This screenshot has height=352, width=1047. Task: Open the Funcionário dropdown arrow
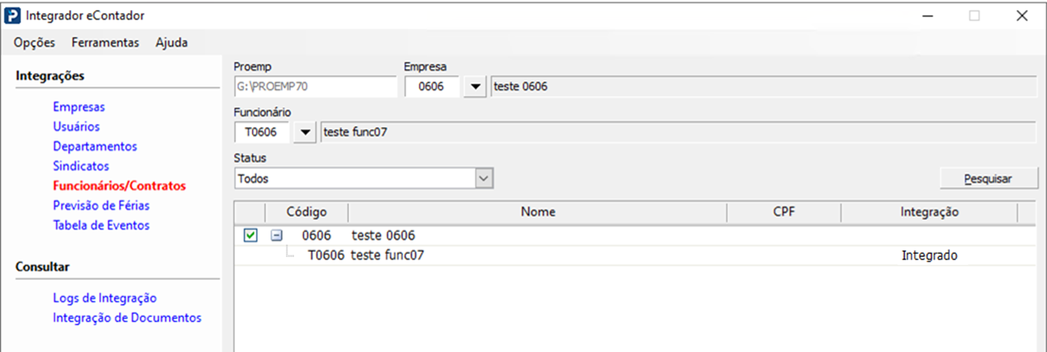[305, 132]
